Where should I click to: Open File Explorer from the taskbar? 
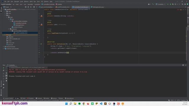[x=75, y=104]
